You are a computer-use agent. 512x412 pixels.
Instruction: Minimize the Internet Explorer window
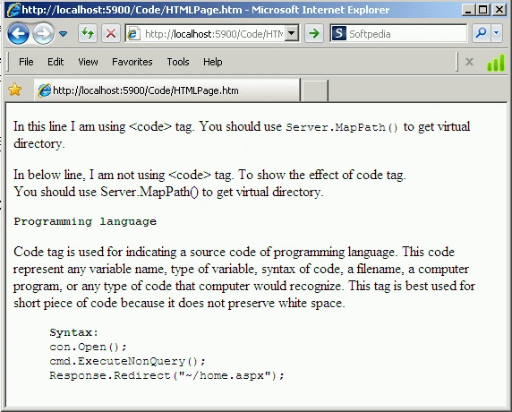pyautogui.click(x=468, y=10)
